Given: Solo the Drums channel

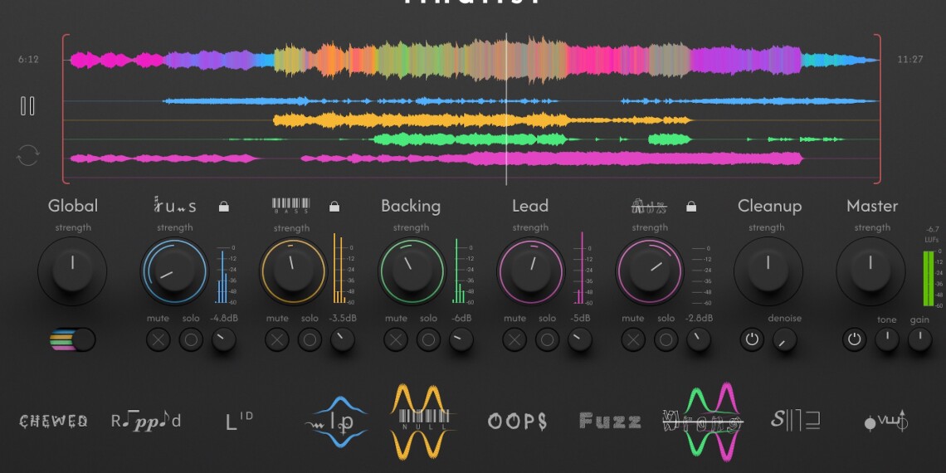Looking at the screenshot, I should [x=191, y=339].
